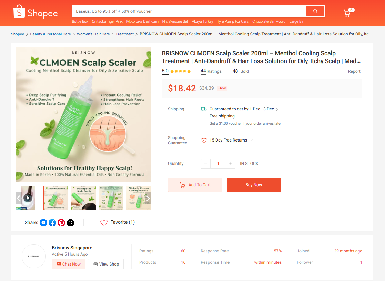Screen dimensions: 385x281
Task: Expand shipping delivery date options
Action: [277, 109]
